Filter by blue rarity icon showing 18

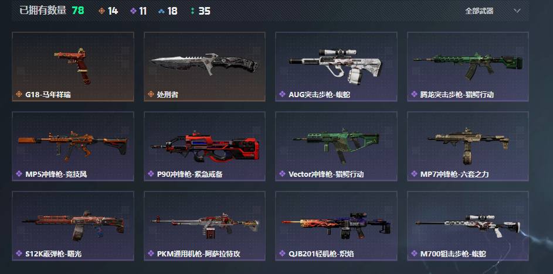[161, 11]
